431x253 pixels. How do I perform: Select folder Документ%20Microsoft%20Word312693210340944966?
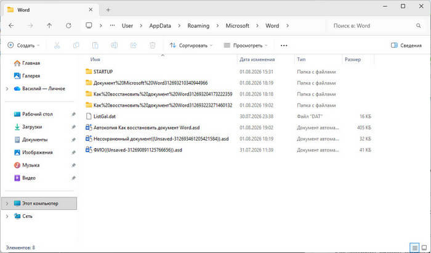pos(150,83)
